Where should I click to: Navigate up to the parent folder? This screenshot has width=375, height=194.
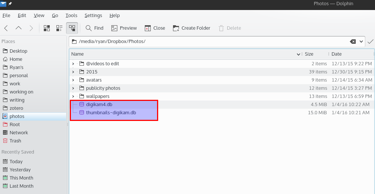[x=19, y=28]
